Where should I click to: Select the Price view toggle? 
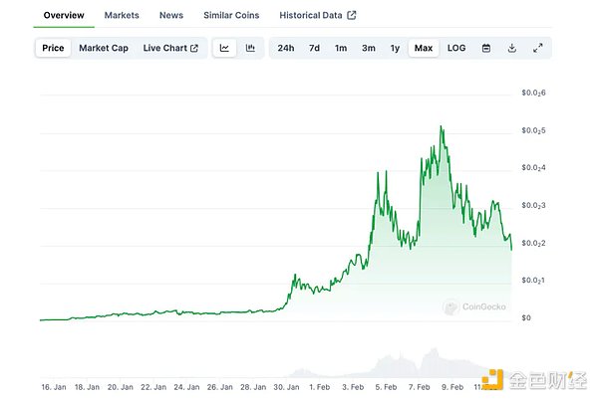[x=53, y=48]
